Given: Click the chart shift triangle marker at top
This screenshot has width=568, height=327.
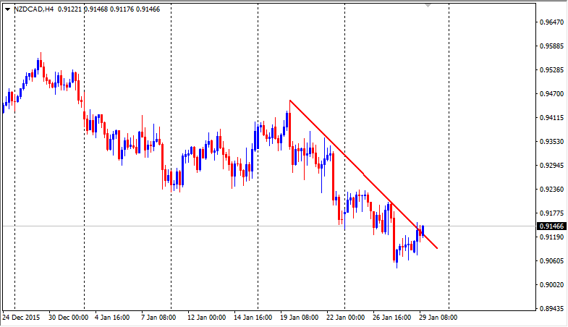Looking at the screenshot, I should (x=428, y=6).
